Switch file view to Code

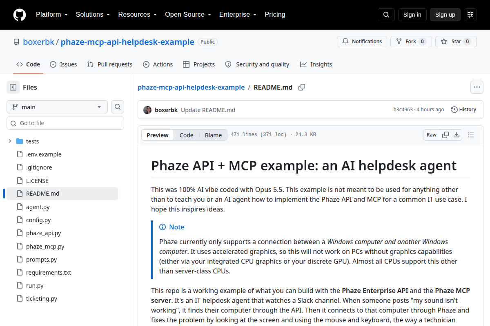point(187,135)
